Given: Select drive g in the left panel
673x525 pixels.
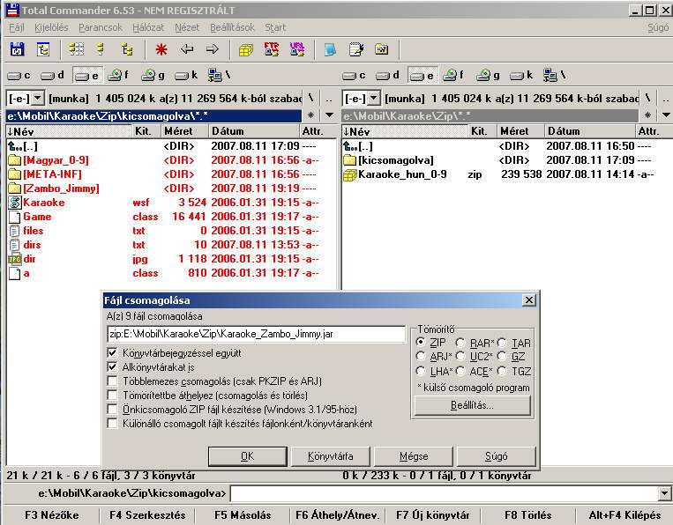Looking at the screenshot, I should click(153, 76).
